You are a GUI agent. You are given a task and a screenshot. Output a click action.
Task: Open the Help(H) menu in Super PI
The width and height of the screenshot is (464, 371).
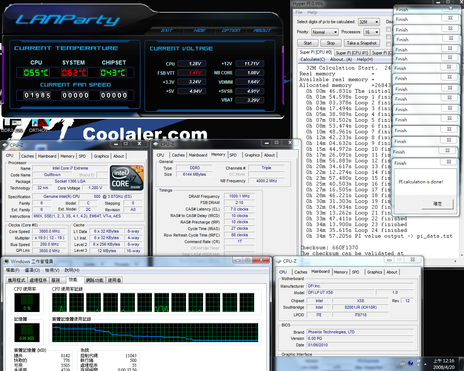coord(365,59)
